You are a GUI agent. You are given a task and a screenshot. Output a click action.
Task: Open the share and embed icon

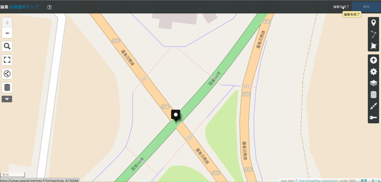pos(7,74)
